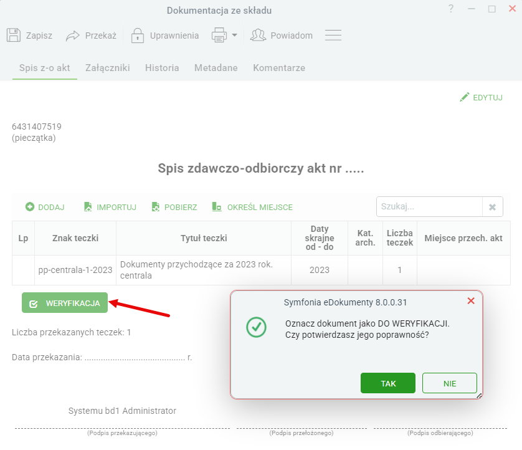Image resolution: width=522 pixels, height=450 pixels.
Task: Click the OKREŚL MIEJSCE icon
Action: click(x=217, y=207)
